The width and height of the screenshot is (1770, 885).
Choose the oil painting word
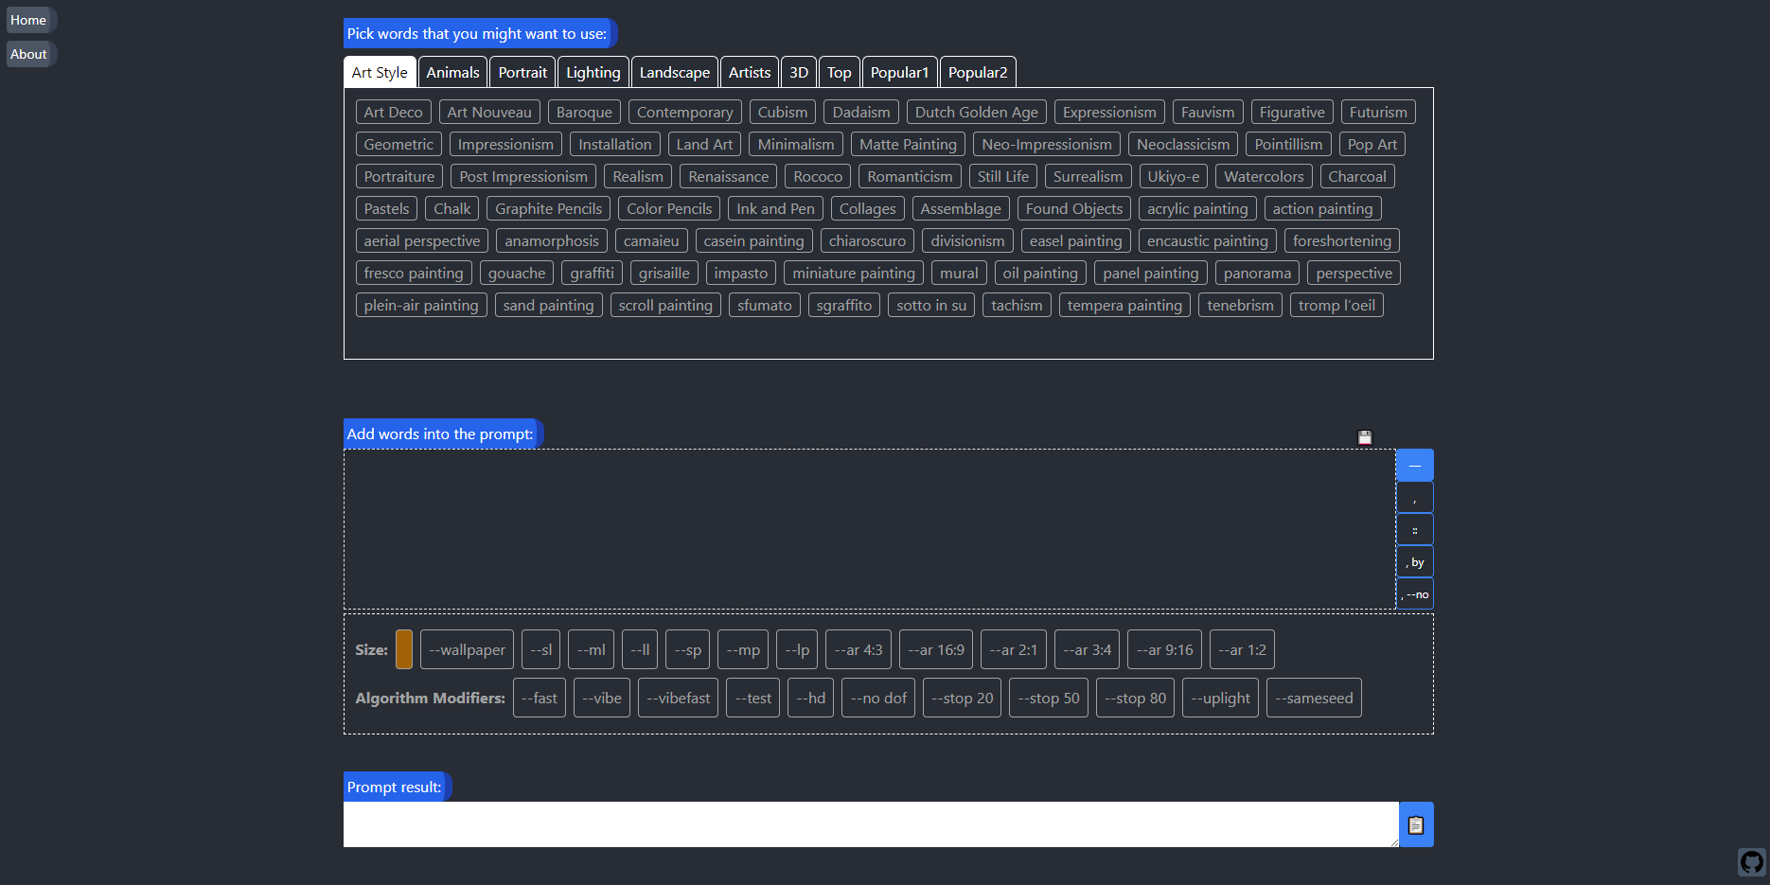1040,273
